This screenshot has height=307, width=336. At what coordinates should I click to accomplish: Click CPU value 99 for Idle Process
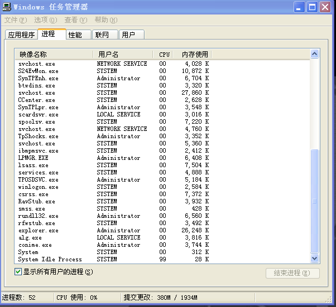coord(162,259)
